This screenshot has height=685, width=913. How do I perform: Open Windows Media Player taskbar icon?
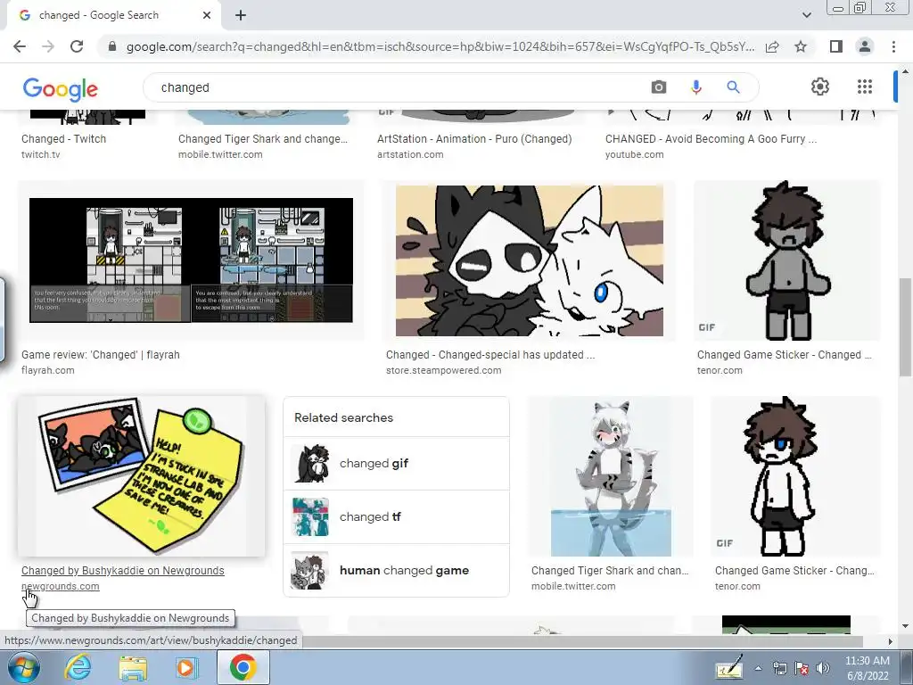point(187,667)
